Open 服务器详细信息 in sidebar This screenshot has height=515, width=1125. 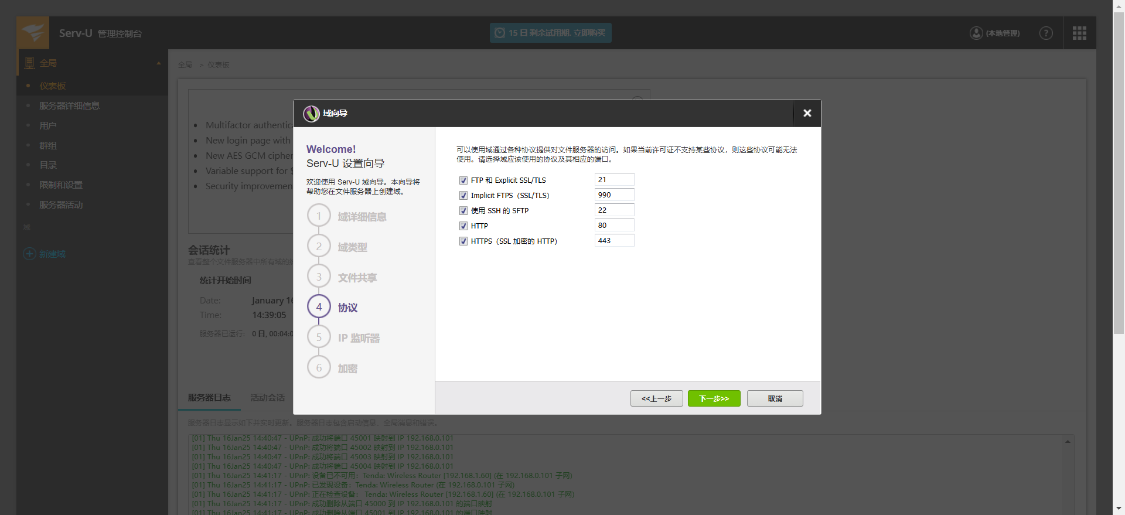click(x=69, y=106)
